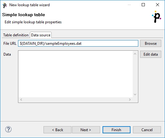Click the Data area scroll down arrow

(135, 94)
